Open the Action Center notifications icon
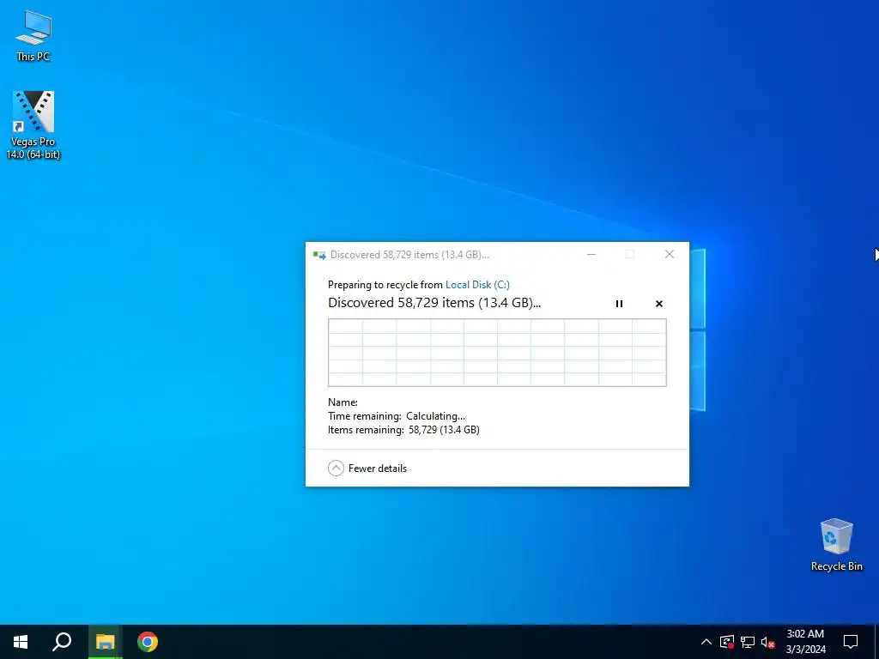This screenshot has height=659, width=879. [x=851, y=642]
